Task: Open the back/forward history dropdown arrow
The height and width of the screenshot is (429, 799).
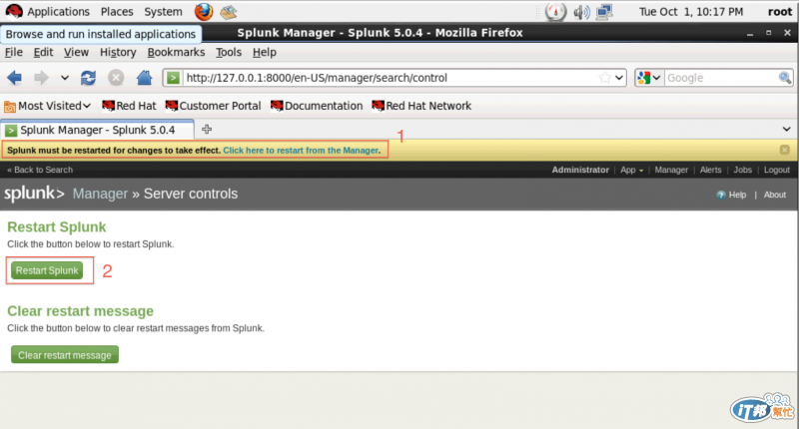Action: 65,78
